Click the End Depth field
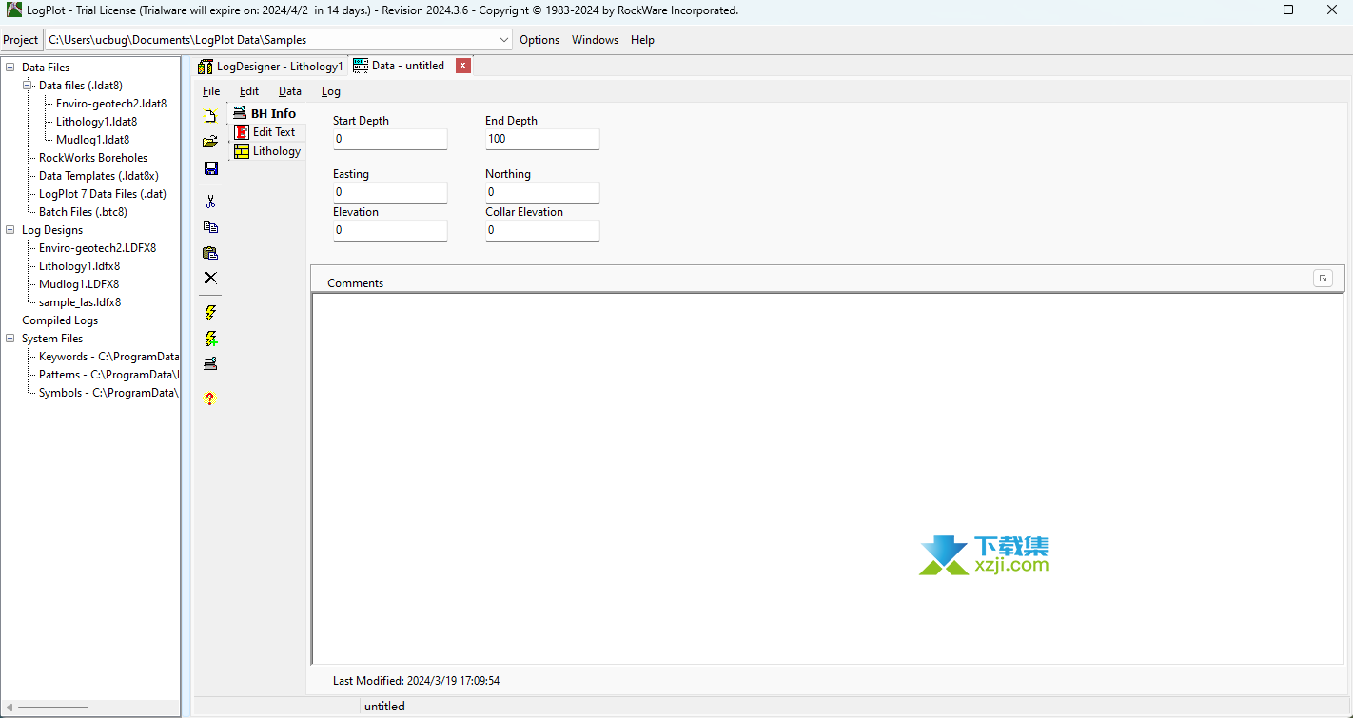This screenshot has width=1353, height=718. pos(542,139)
